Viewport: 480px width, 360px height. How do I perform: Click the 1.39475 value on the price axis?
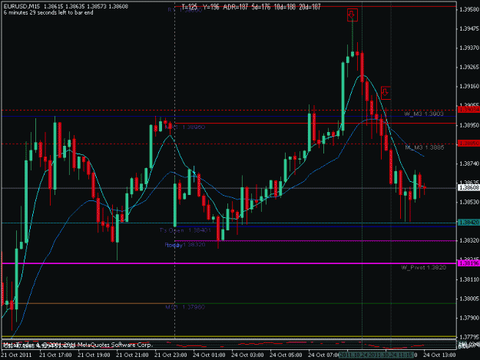[469, 28]
